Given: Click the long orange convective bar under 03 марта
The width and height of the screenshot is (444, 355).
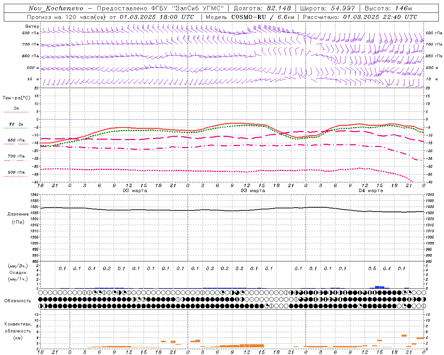Looking at the screenshot, I should click(242, 346).
